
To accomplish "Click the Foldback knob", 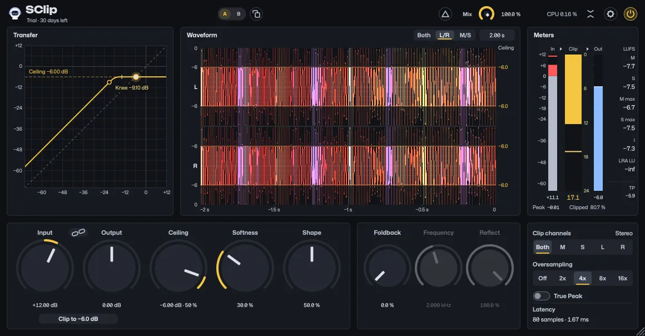I will click(387, 268).
